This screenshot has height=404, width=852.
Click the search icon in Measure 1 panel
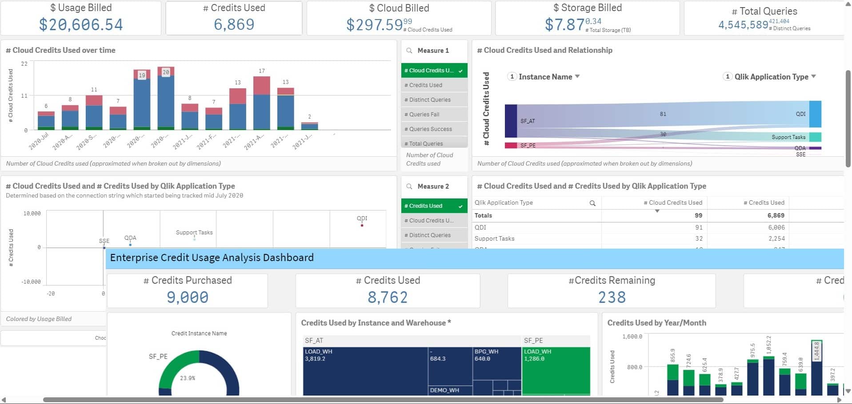coord(409,50)
